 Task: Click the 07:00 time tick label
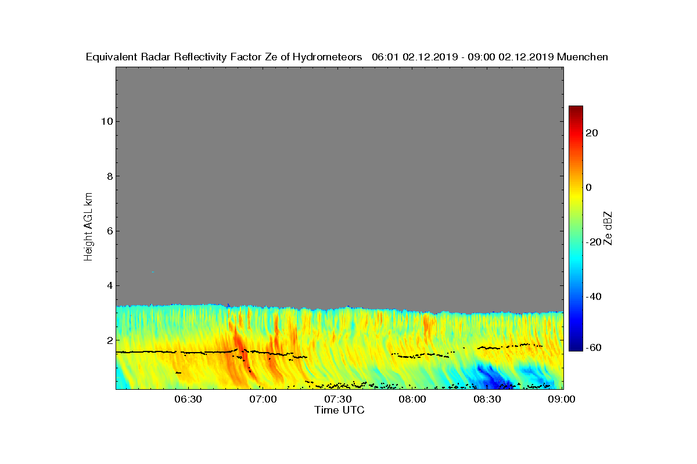[x=263, y=400]
